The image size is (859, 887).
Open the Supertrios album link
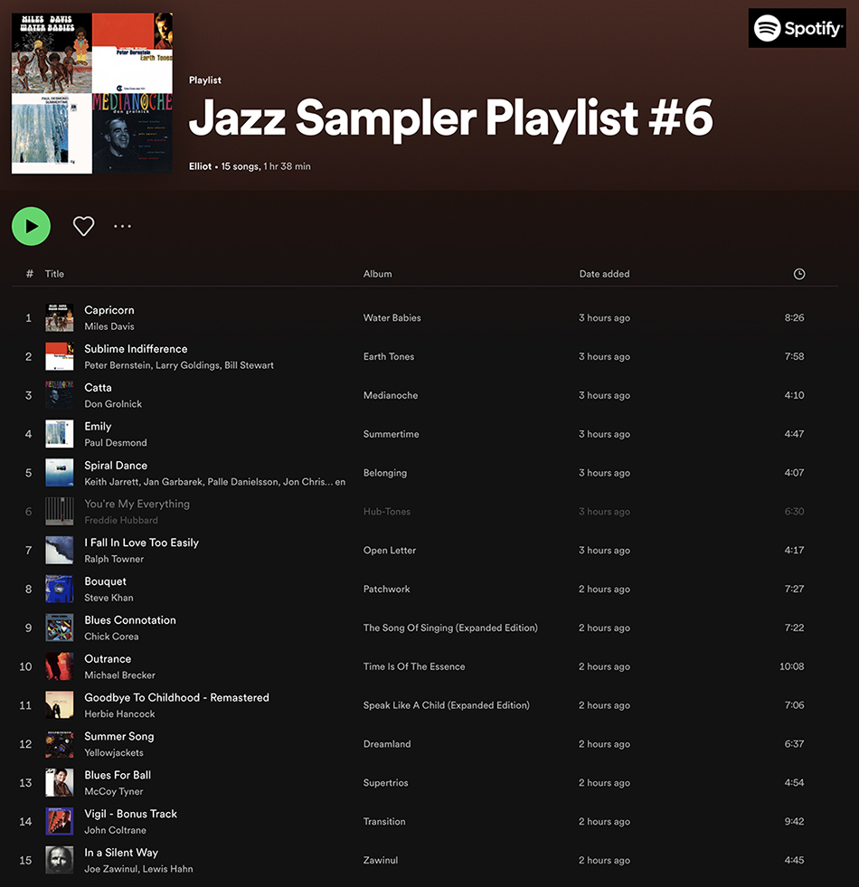click(385, 783)
